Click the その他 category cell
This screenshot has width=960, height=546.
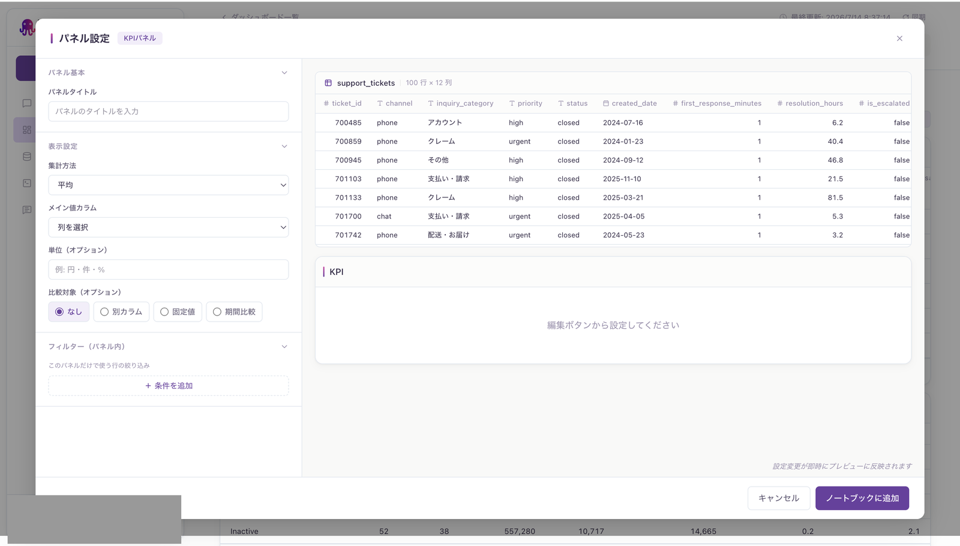[438, 160]
